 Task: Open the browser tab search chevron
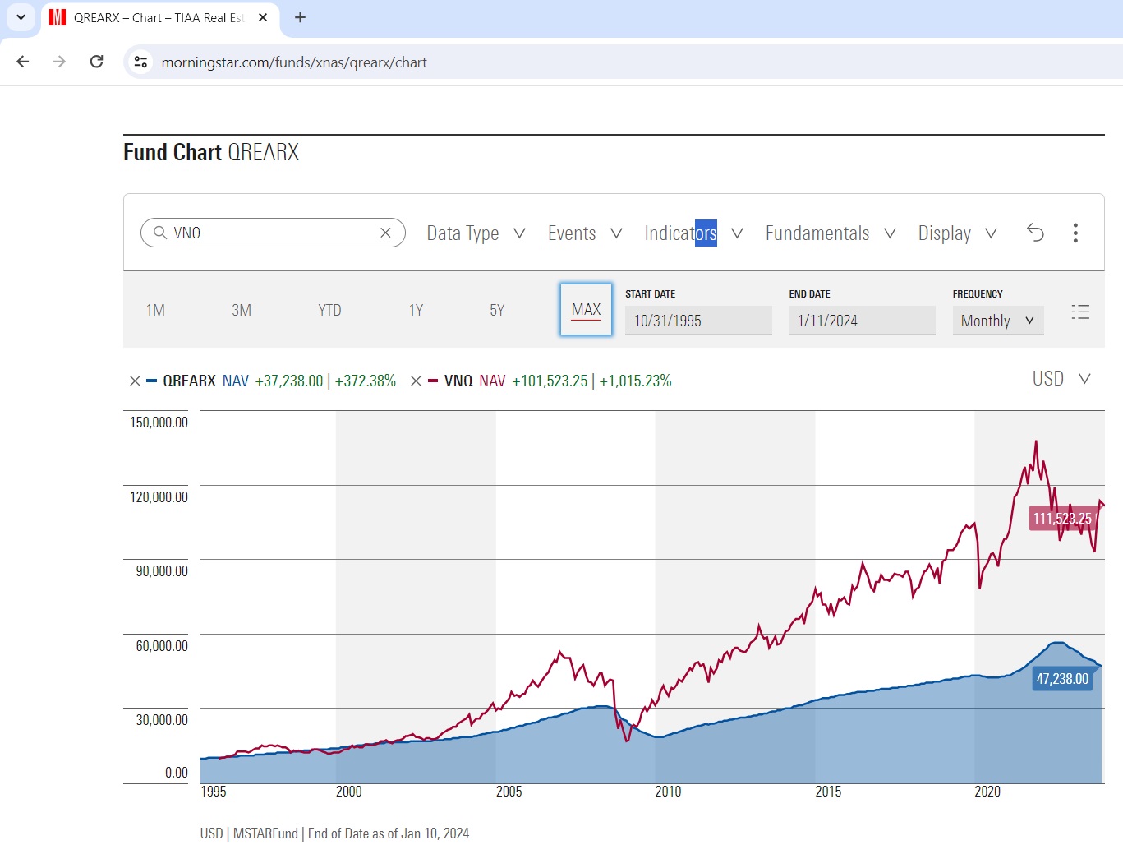click(21, 17)
